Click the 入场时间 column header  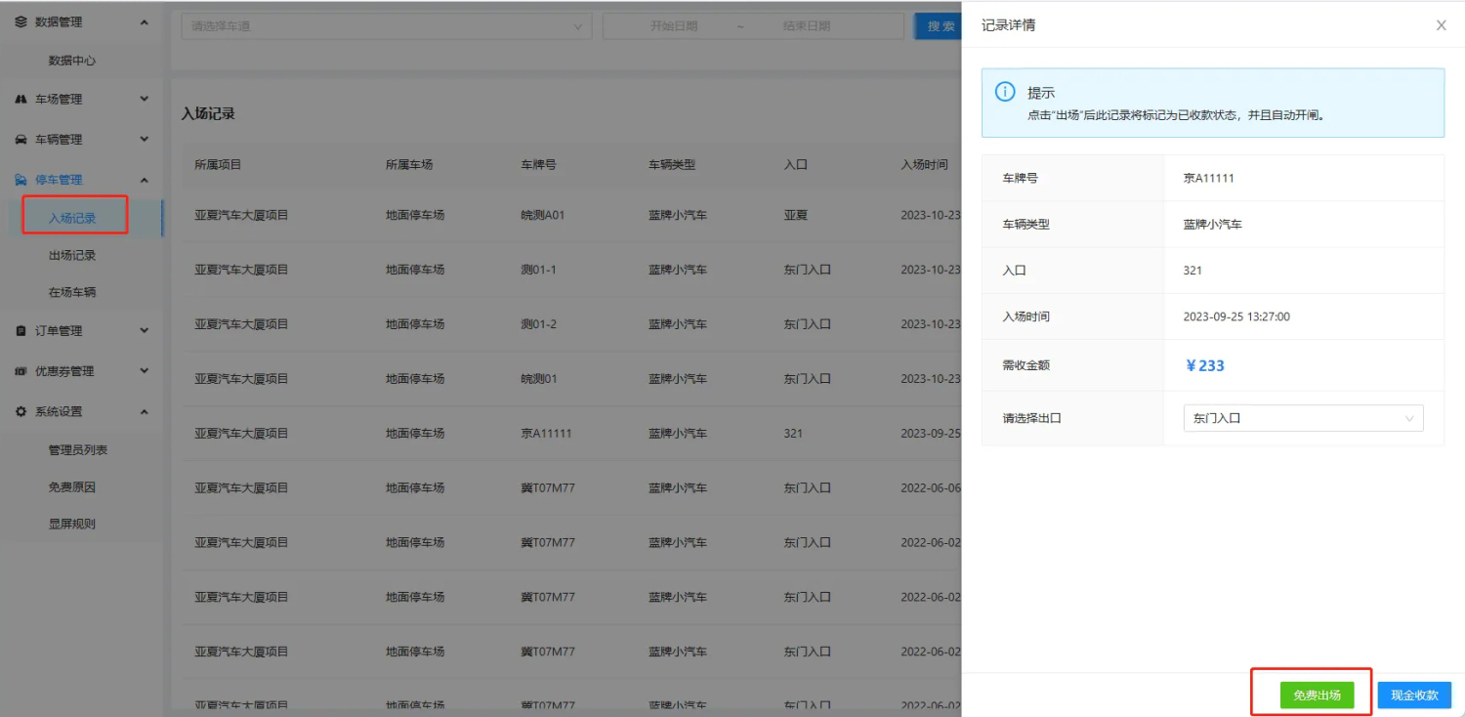[924, 165]
